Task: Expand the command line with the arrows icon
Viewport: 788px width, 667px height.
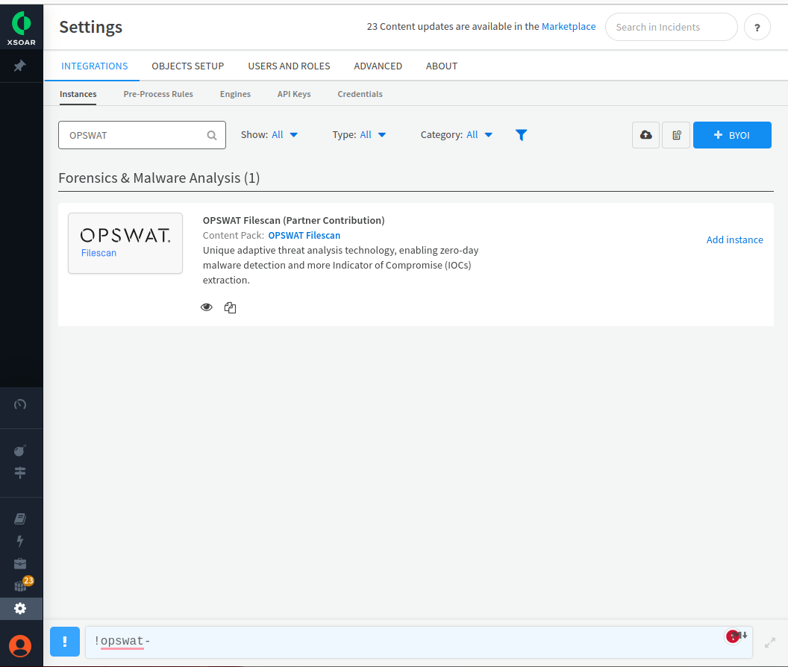Action: [x=770, y=642]
